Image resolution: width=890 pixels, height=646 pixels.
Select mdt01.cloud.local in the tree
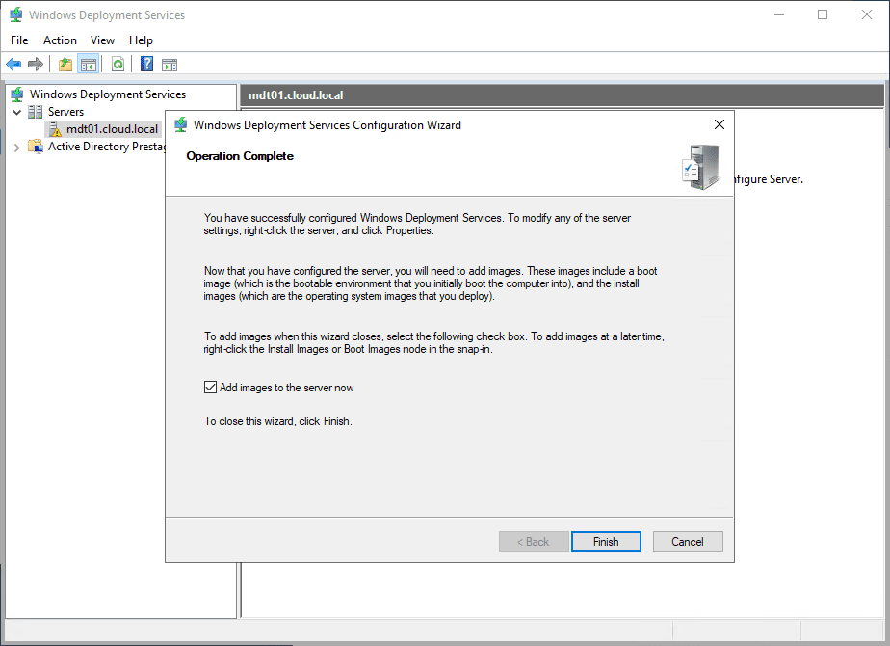click(112, 129)
